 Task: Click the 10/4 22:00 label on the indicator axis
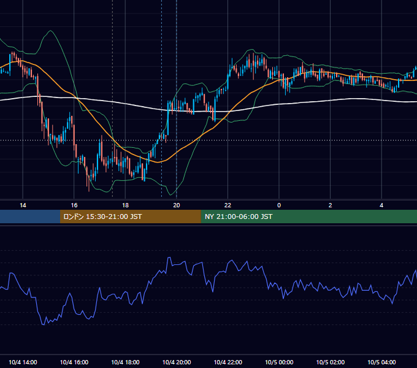pos(228,362)
